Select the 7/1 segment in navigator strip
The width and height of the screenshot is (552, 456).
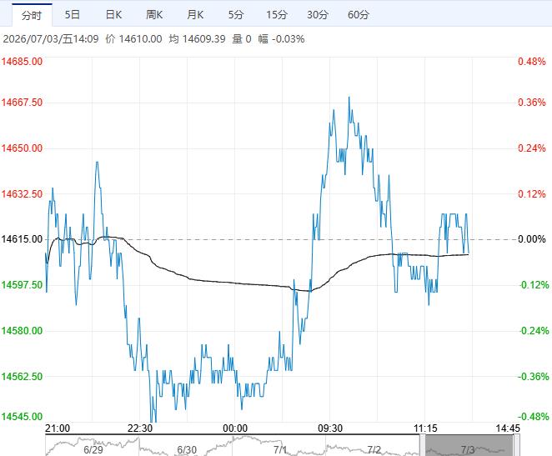(280, 449)
